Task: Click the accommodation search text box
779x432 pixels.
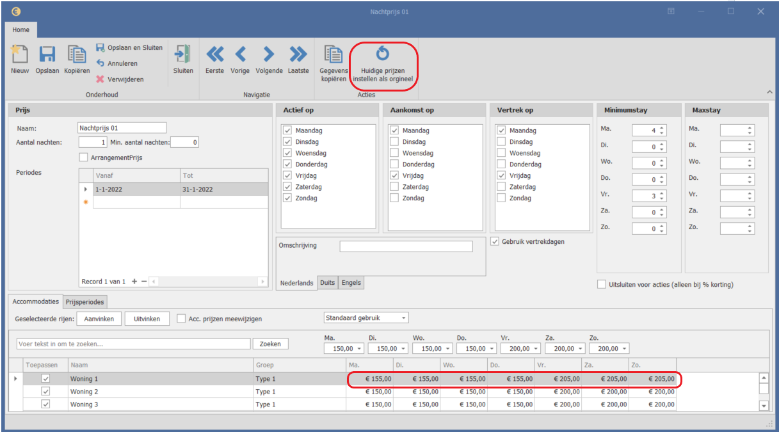Action: pos(133,344)
